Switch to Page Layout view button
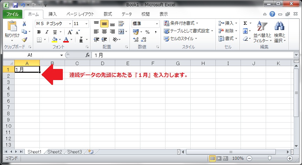The image size is (302, 165). pos(219,158)
